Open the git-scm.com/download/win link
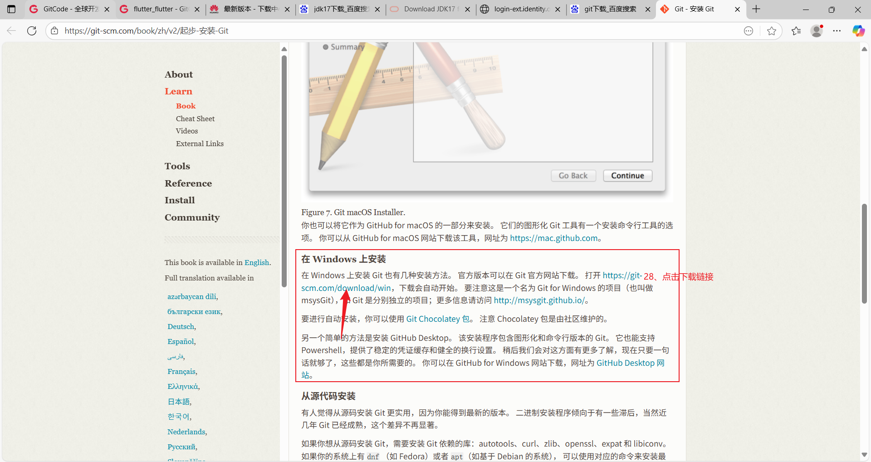Viewport: 871px width, 462px height. (346, 288)
